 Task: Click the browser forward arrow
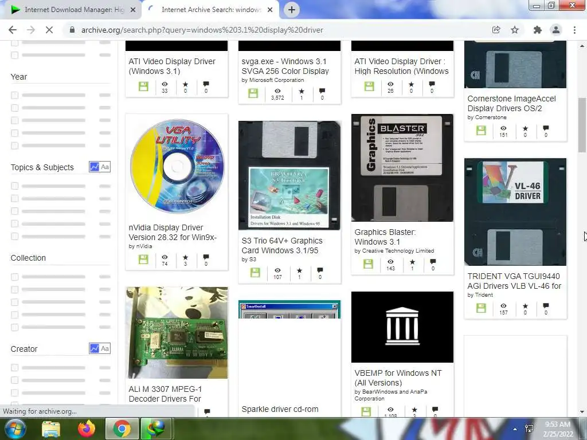pos(31,30)
